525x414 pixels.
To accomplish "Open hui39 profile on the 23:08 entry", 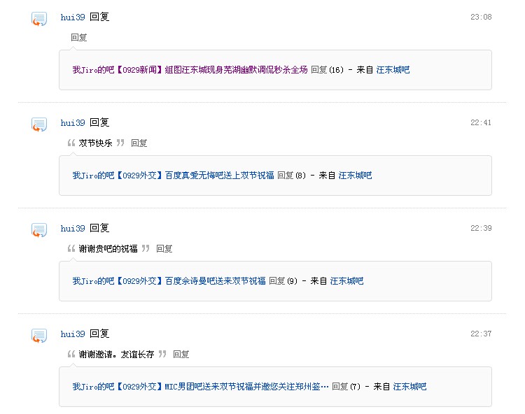I will tap(73, 17).
